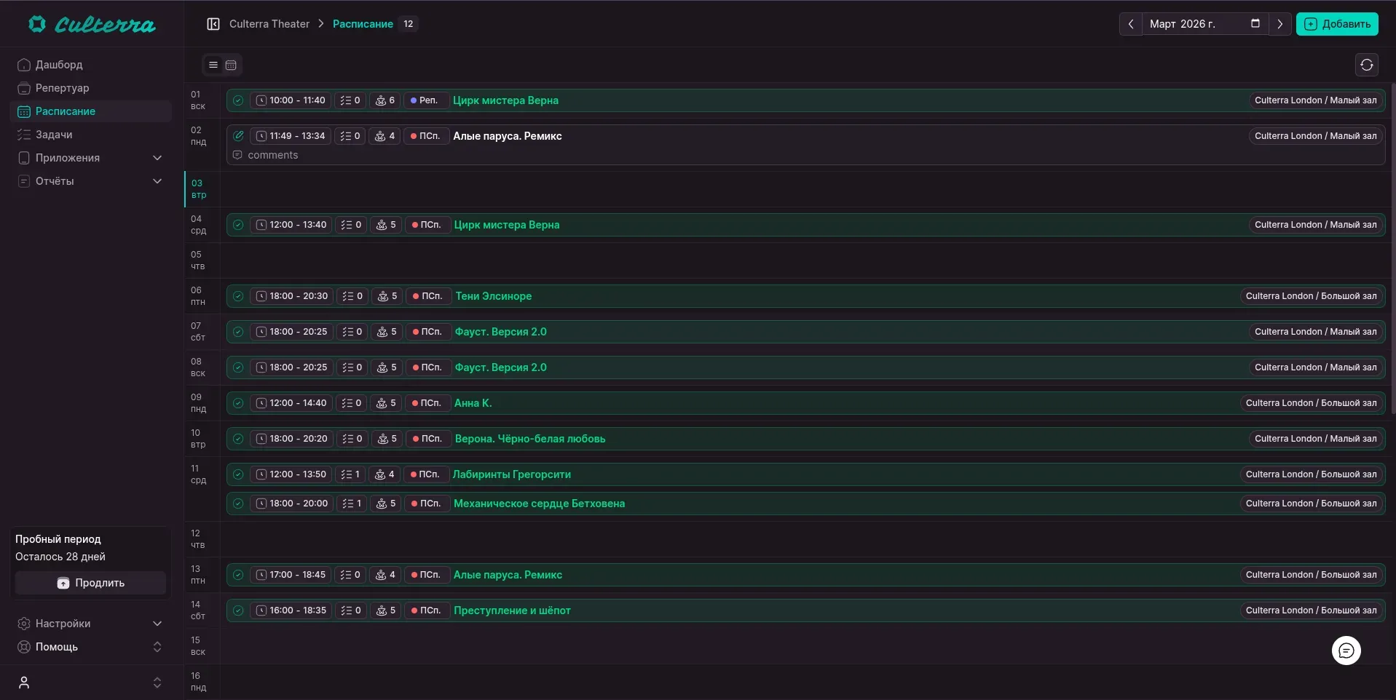
Task: Switch to calendar grid view icon
Action: tap(231, 65)
